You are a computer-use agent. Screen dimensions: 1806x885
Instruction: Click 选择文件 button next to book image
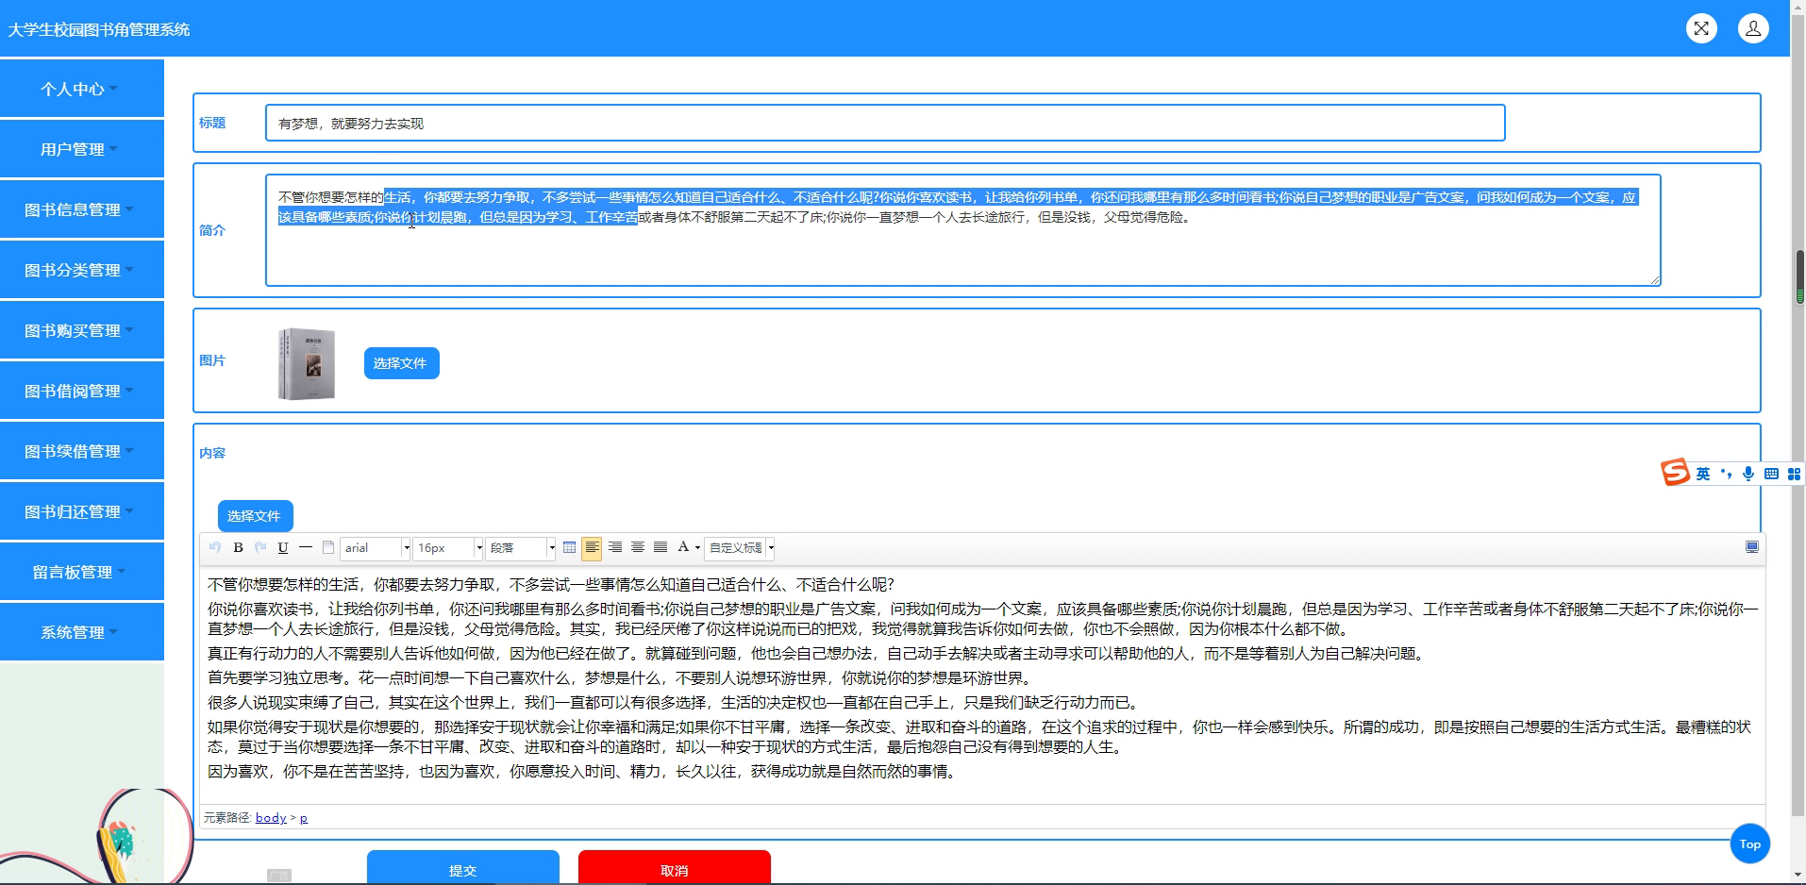tap(401, 363)
